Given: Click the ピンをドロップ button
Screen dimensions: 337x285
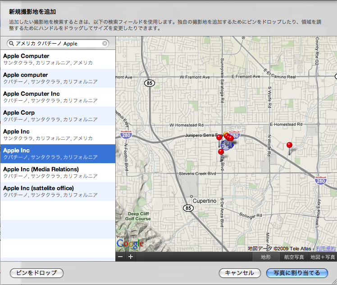Looking at the screenshot, I should [x=36, y=273].
